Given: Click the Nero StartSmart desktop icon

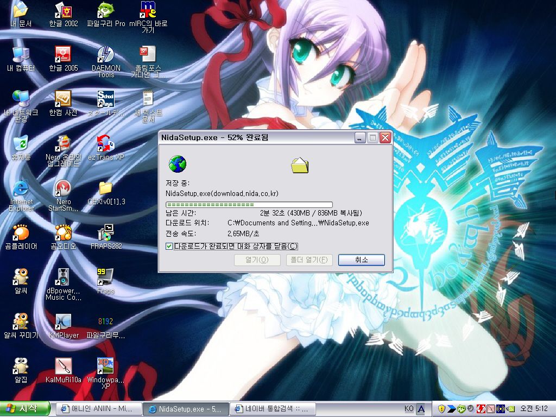Looking at the screenshot, I should pos(63,189).
